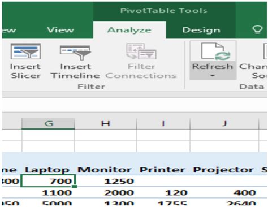Open the Refresh dropdown arrow

pos(213,76)
